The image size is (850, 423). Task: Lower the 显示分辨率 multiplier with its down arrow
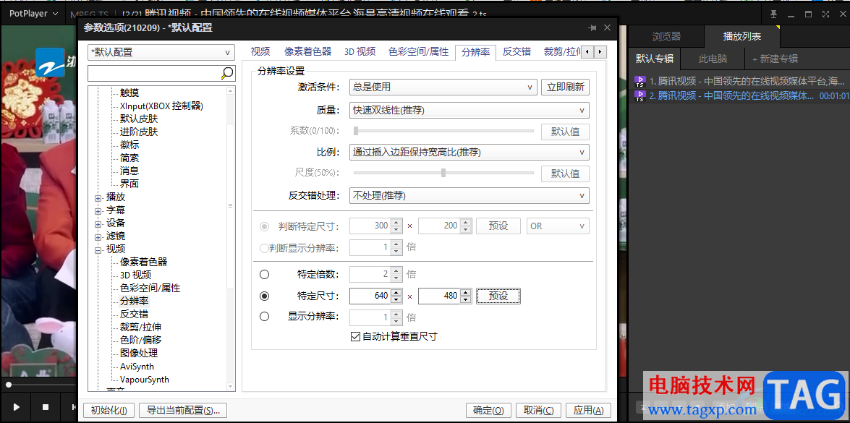tap(396, 320)
